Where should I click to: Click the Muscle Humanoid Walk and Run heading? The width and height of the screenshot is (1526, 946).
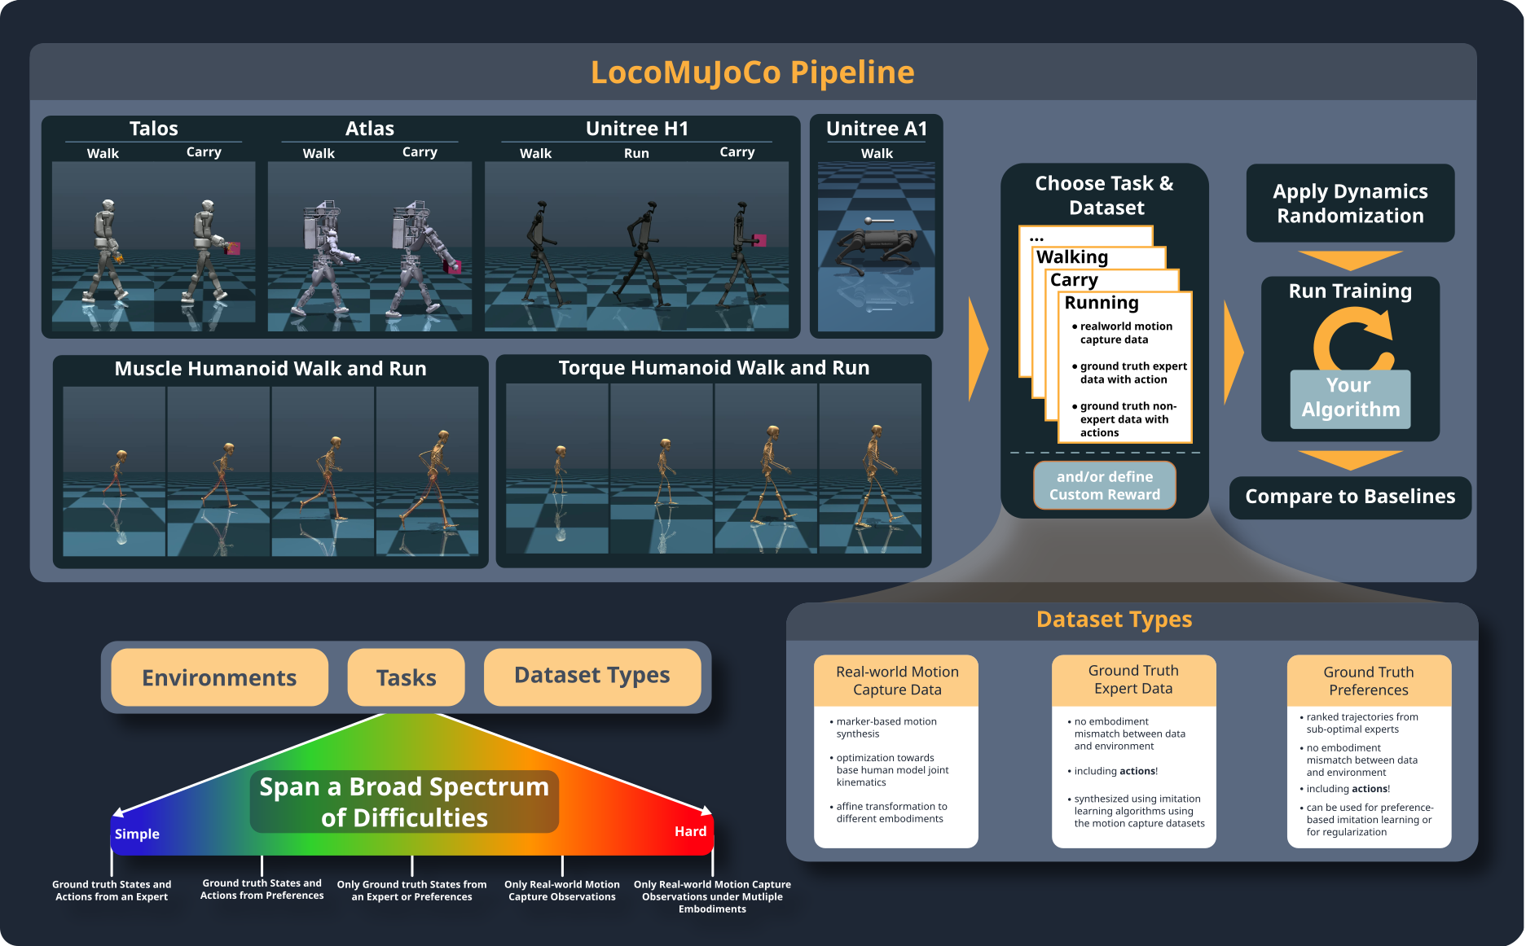click(270, 369)
